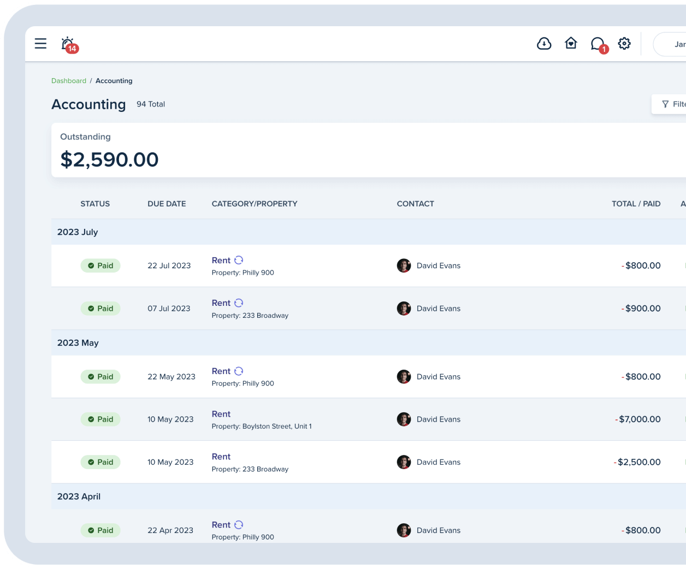Click the cloud download icon
This screenshot has height=568, width=686.
click(x=544, y=44)
